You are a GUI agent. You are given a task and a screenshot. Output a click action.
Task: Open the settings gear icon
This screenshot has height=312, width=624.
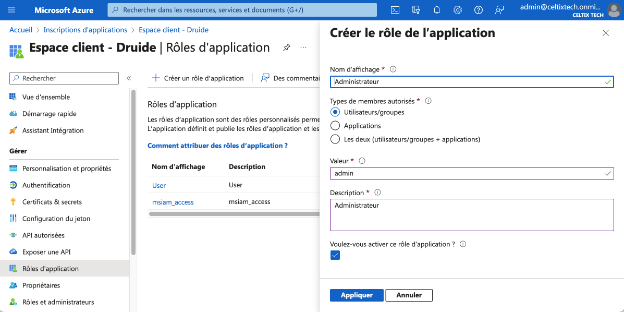(458, 10)
